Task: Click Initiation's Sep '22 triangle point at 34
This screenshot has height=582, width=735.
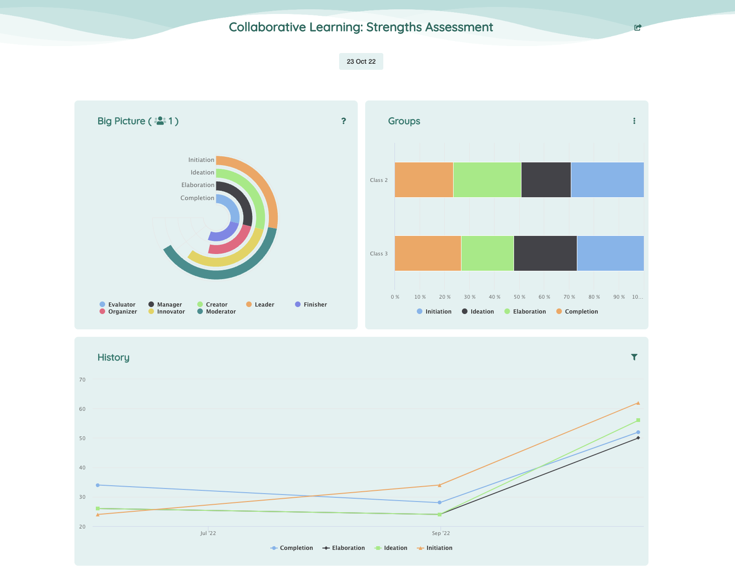Action: point(439,485)
